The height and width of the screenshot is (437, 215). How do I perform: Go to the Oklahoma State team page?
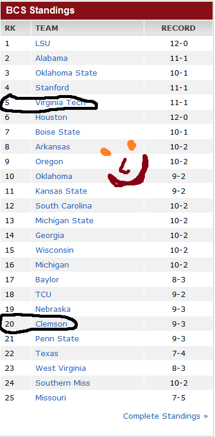pos(66,73)
